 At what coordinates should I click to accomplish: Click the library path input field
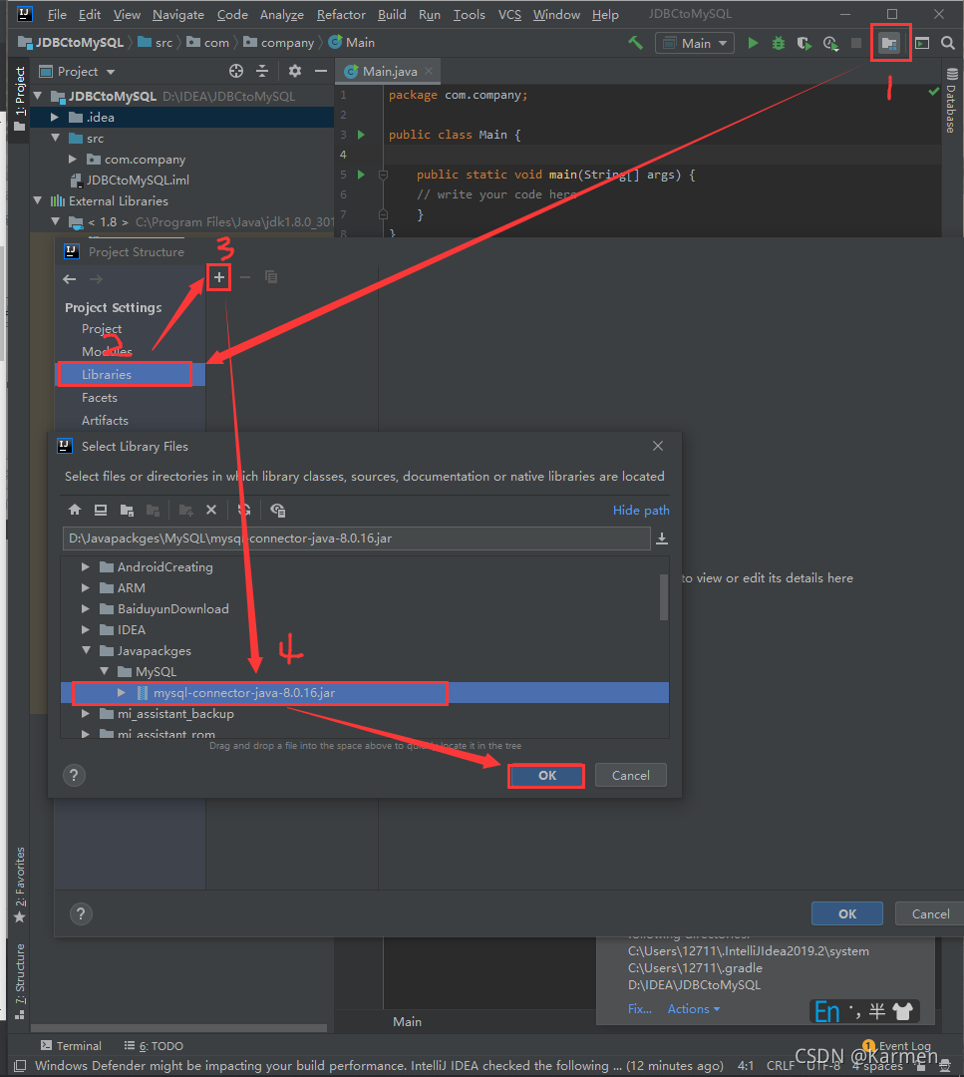pyautogui.click(x=356, y=538)
